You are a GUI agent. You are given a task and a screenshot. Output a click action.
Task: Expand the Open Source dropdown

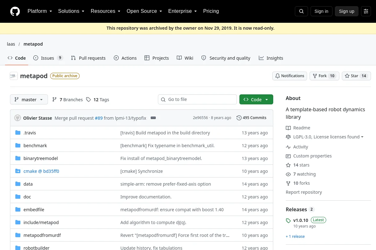click(x=144, y=11)
